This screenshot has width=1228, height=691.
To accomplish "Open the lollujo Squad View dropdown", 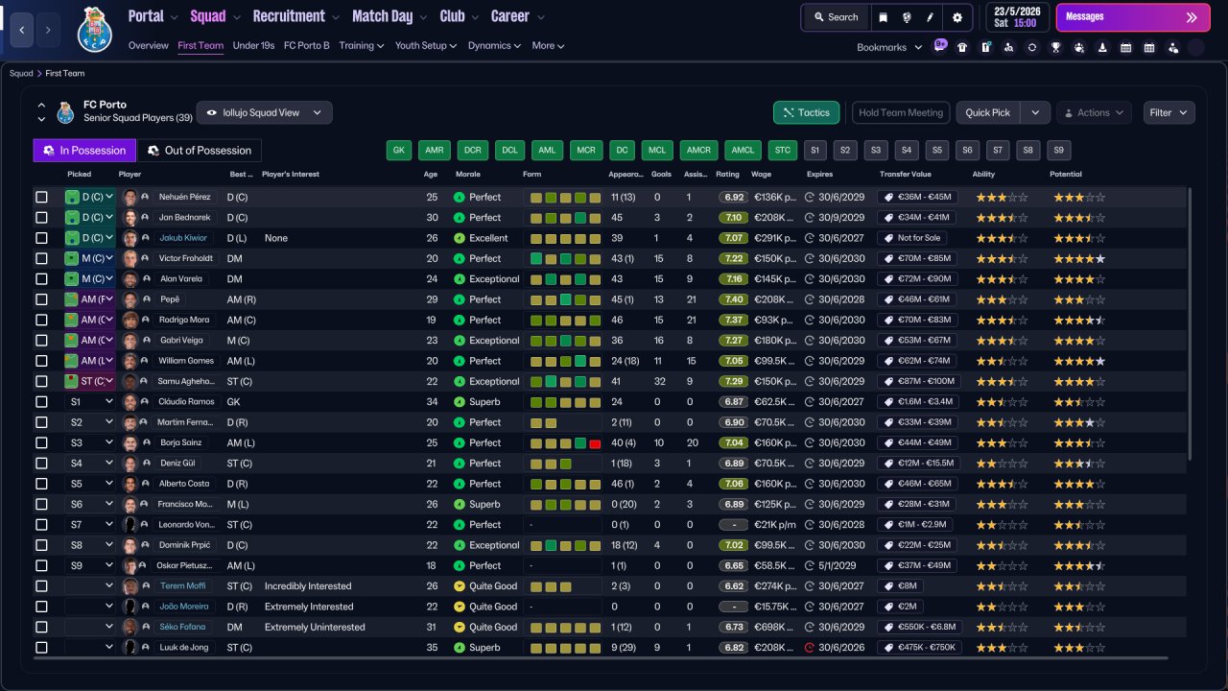I will coord(265,112).
